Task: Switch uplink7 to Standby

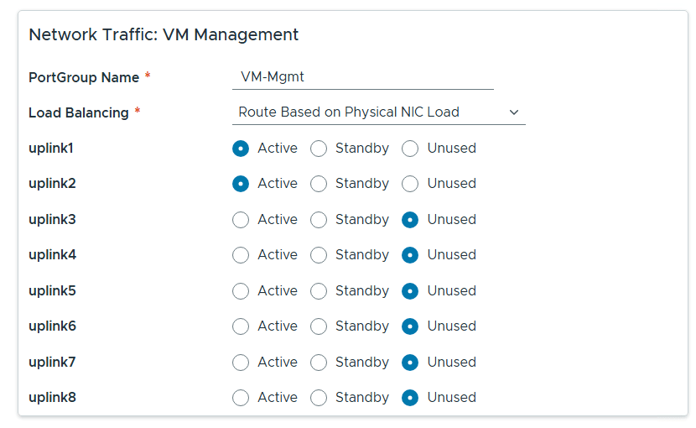Action: click(x=319, y=363)
